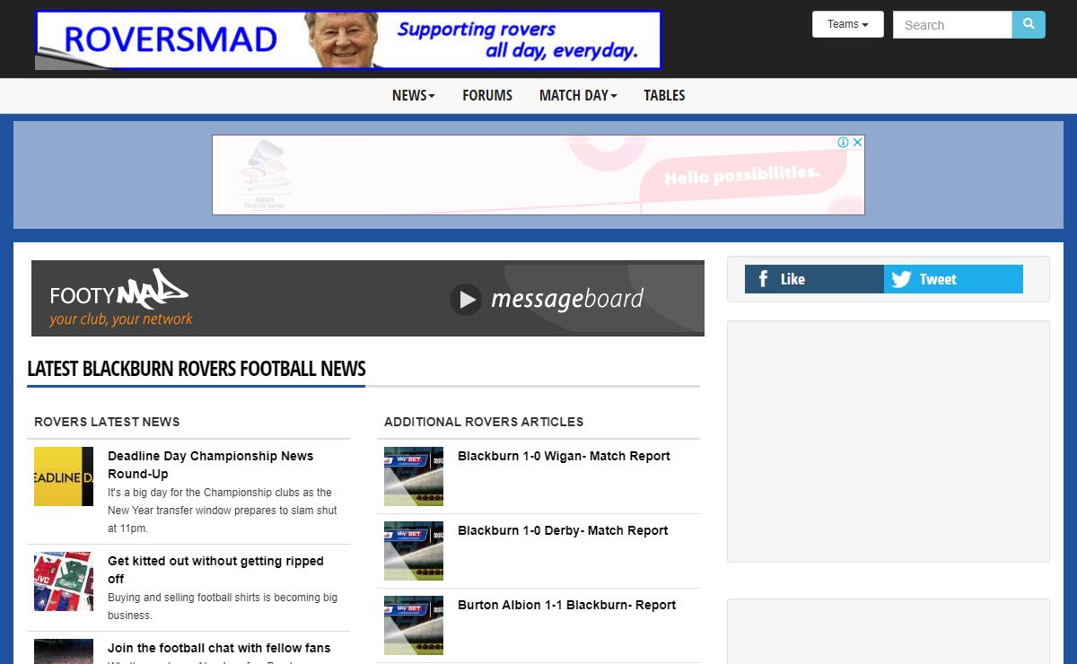
Task: Open the NEWS menu
Action: point(414,95)
